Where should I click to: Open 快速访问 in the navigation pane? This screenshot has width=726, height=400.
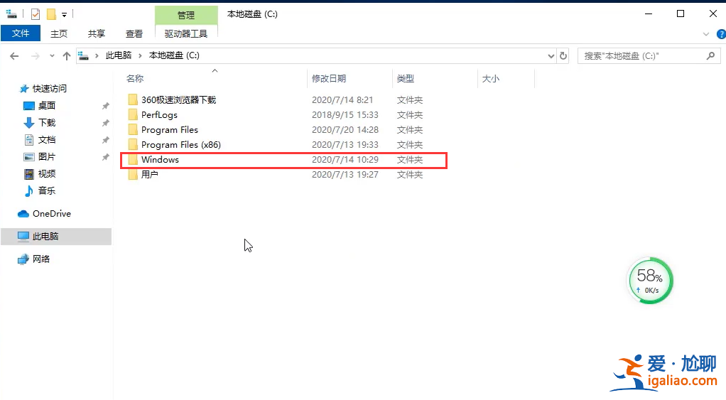point(49,88)
